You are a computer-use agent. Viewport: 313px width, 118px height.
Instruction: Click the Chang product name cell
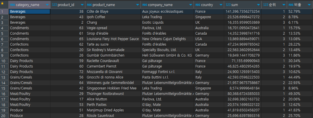click(113, 23)
